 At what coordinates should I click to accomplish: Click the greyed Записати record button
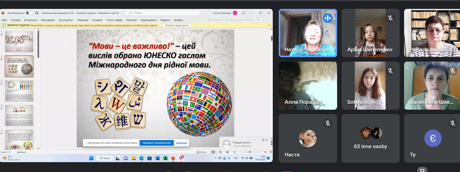click(215, 20)
